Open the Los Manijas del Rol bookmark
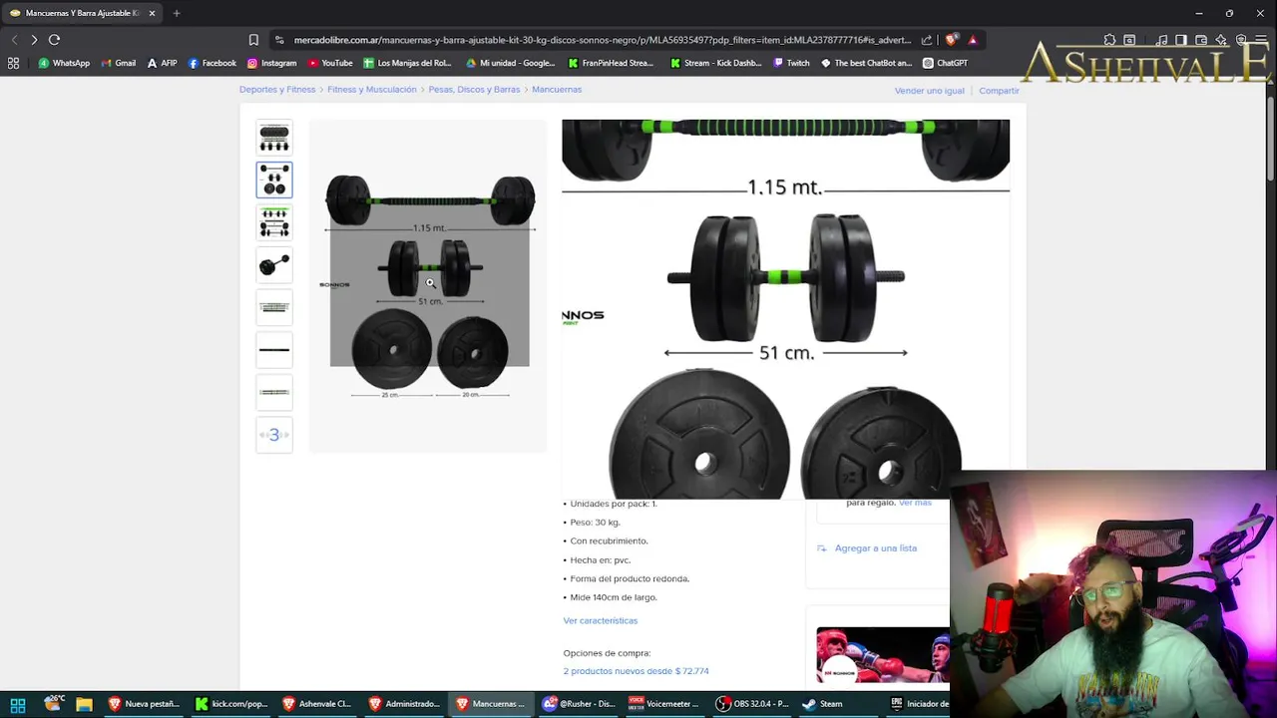Viewport: 1277px width, 718px height. pos(407,63)
